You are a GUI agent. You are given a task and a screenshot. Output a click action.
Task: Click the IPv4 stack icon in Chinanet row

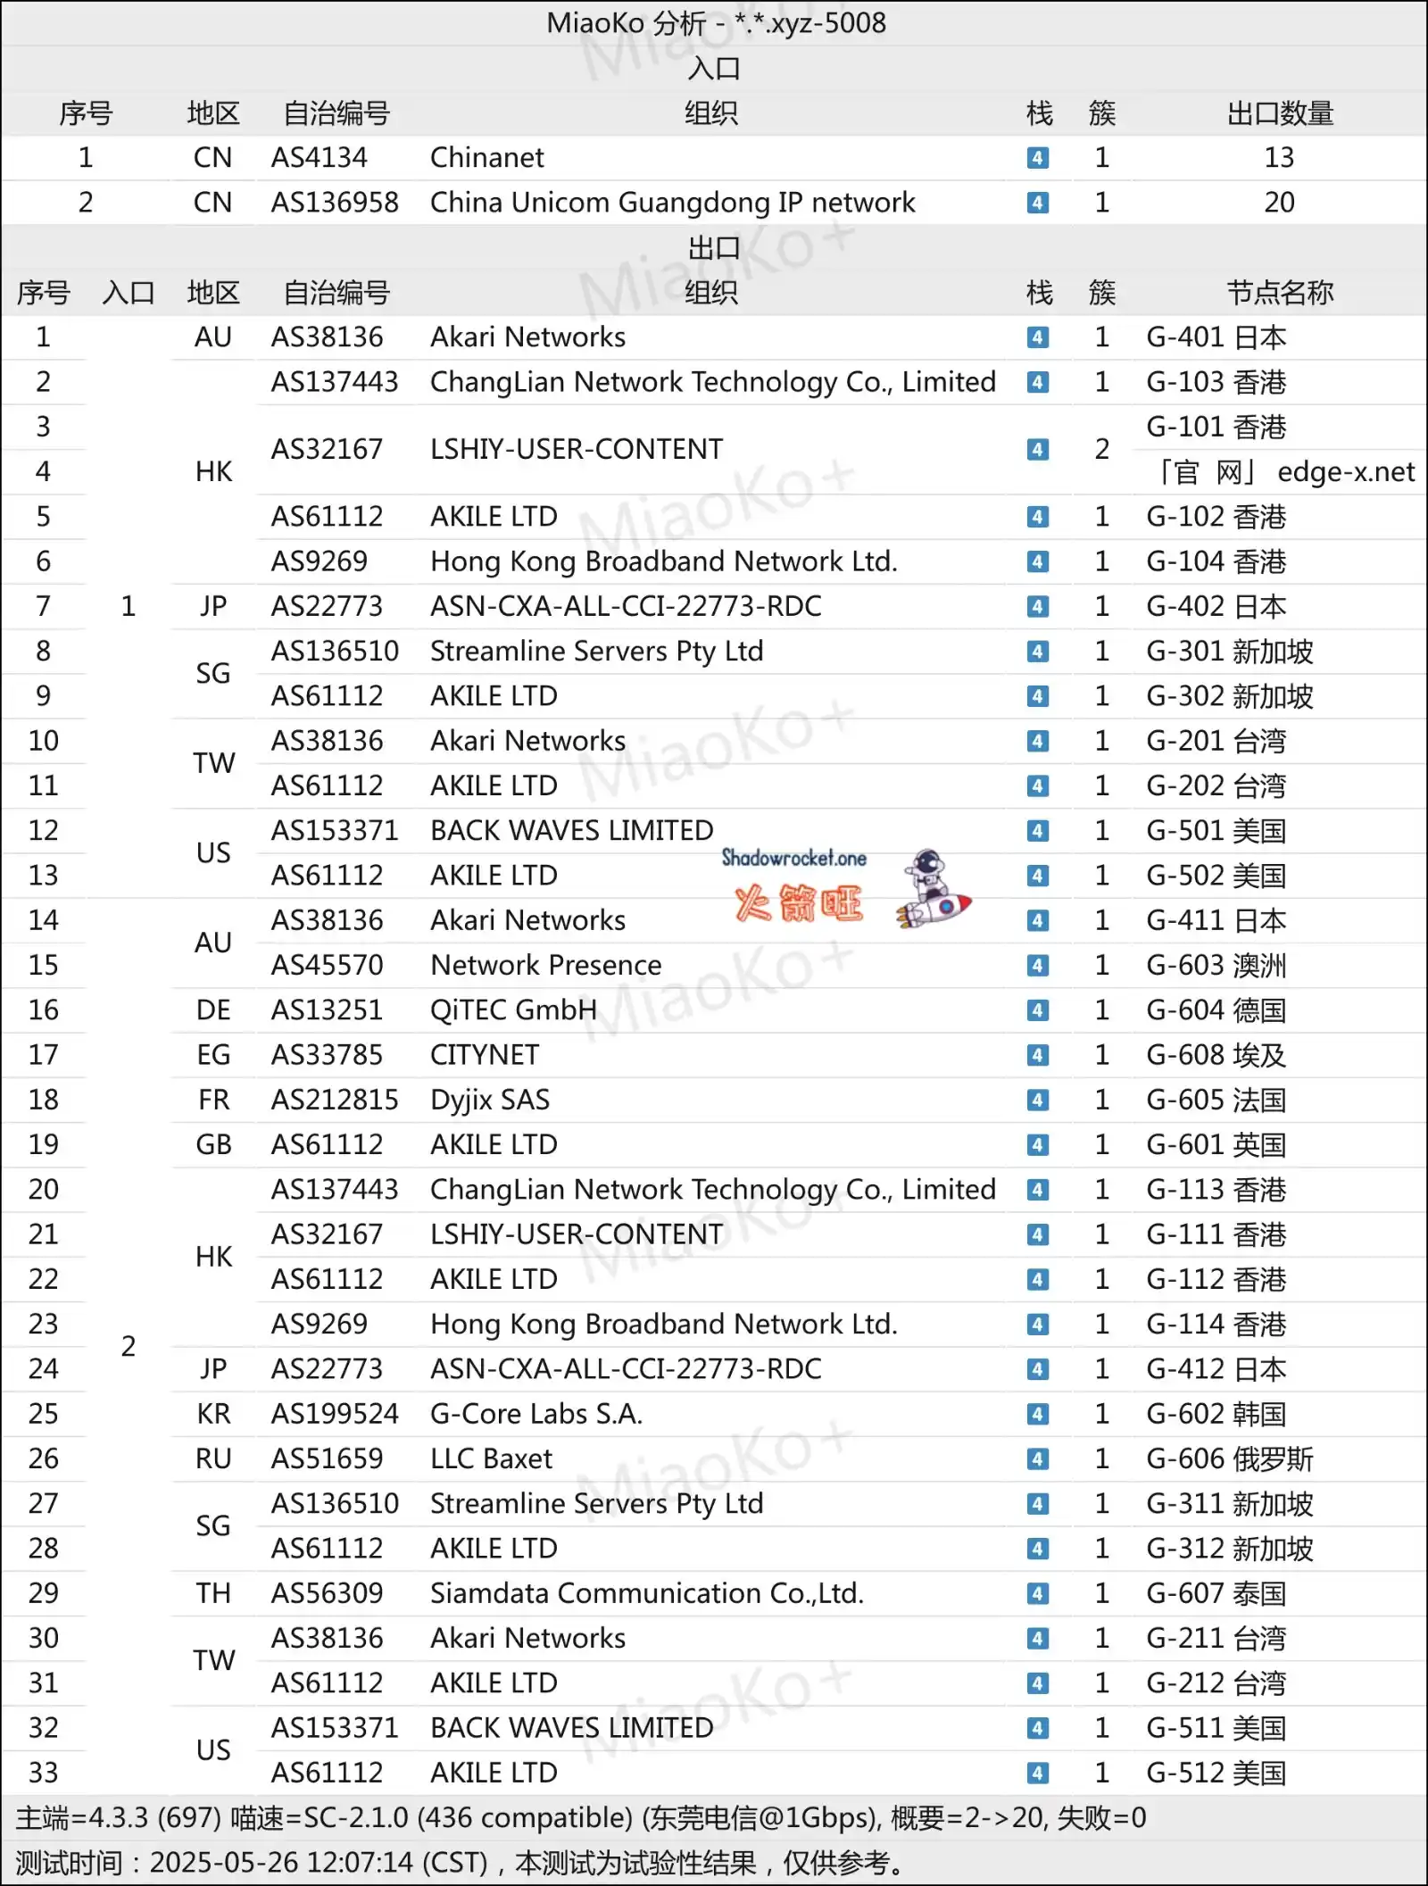(1037, 158)
